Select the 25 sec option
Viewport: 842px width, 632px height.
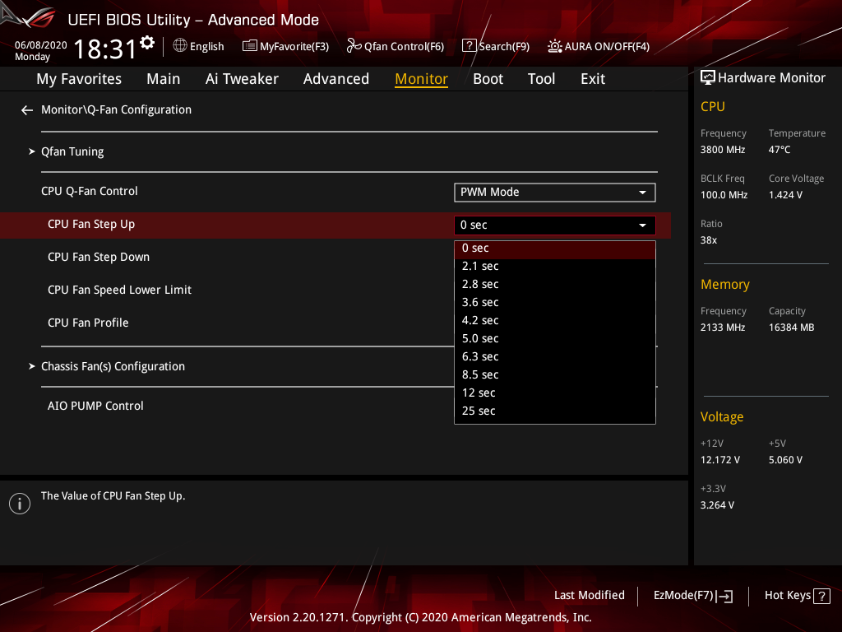[x=555, y=411]
